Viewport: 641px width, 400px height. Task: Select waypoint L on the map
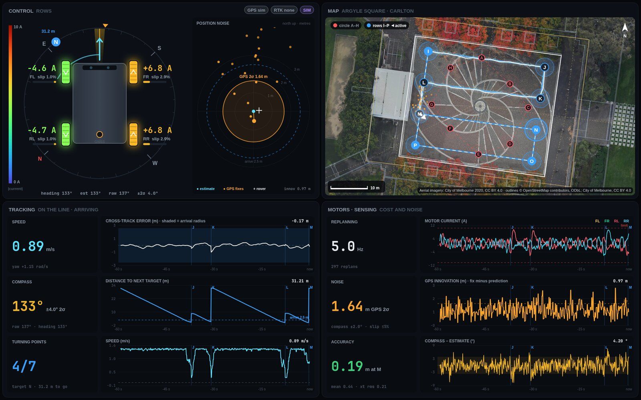coord(424,83)
